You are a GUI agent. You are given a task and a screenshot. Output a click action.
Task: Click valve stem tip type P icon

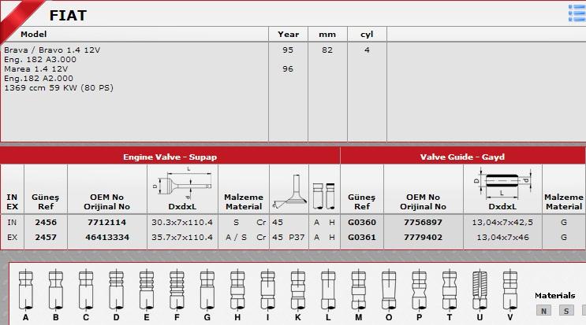[x=419, y=290]
